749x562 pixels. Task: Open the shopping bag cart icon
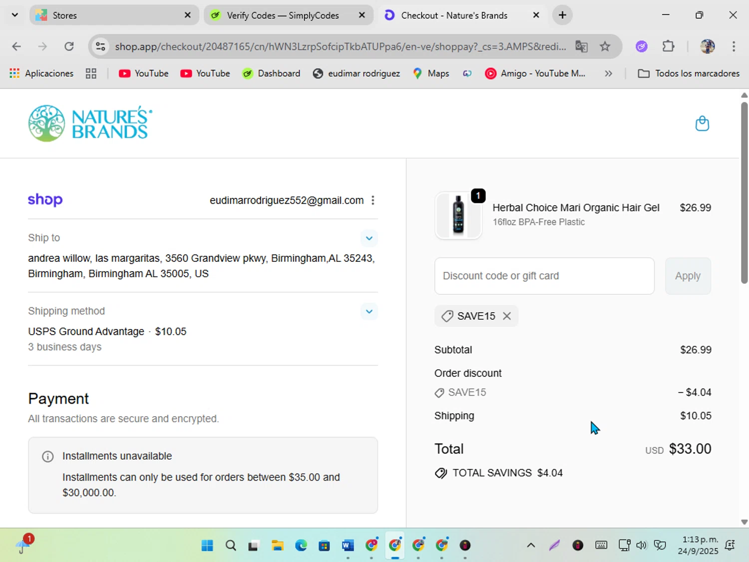pos(702,123)
